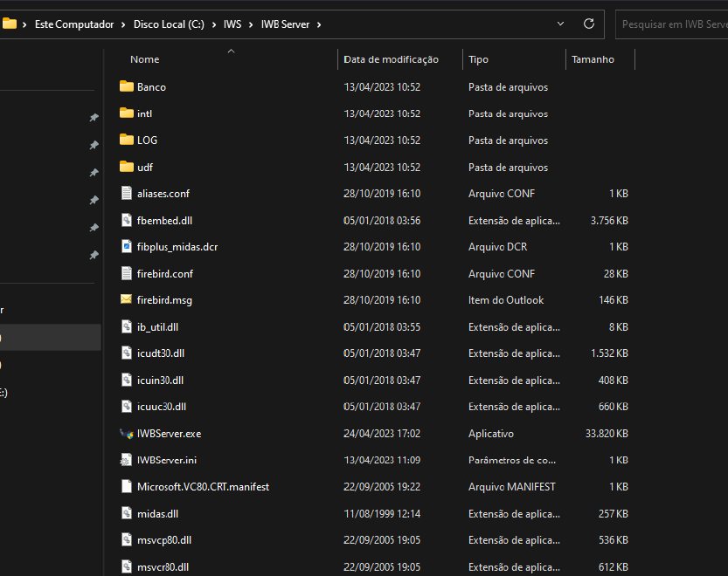This screenshot has height=576, width=728.
Task: Refresh the current folder view
Action: 589,24
